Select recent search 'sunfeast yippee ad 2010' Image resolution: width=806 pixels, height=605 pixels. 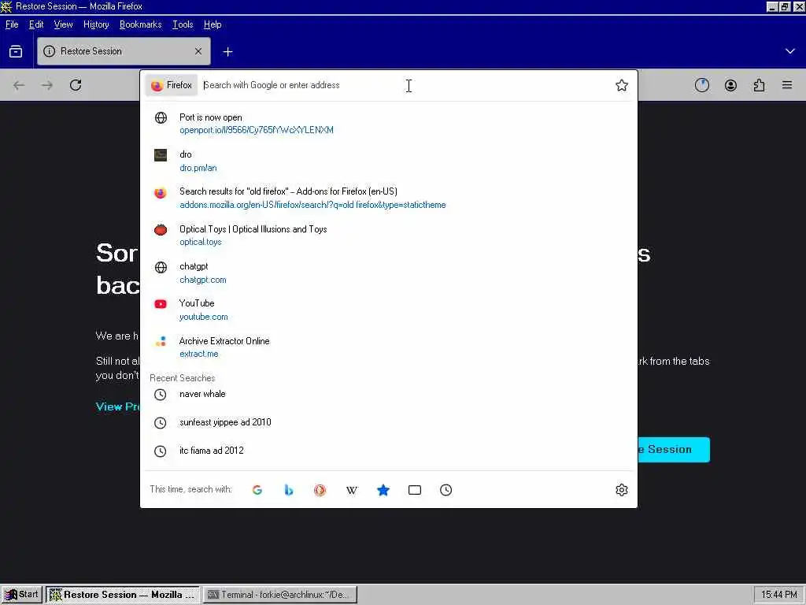[x=389, y=422]
